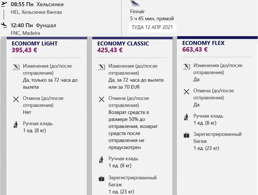The height and width of the screenshot is (195, 258).
Task: Click the Finnair airline logo
Action: tap(135, 3)
